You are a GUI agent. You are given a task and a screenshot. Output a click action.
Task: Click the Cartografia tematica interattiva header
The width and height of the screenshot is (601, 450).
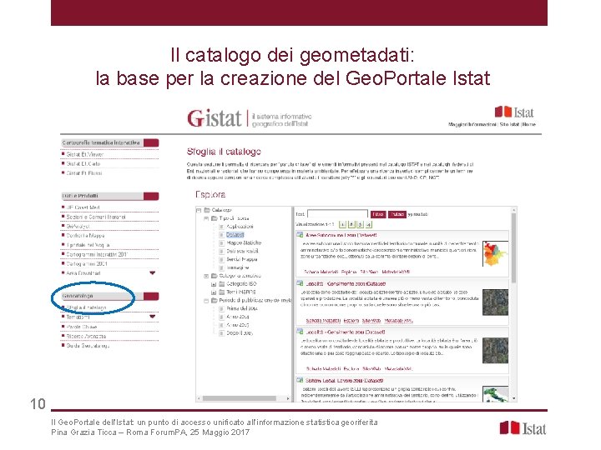(x=109, y=142)
